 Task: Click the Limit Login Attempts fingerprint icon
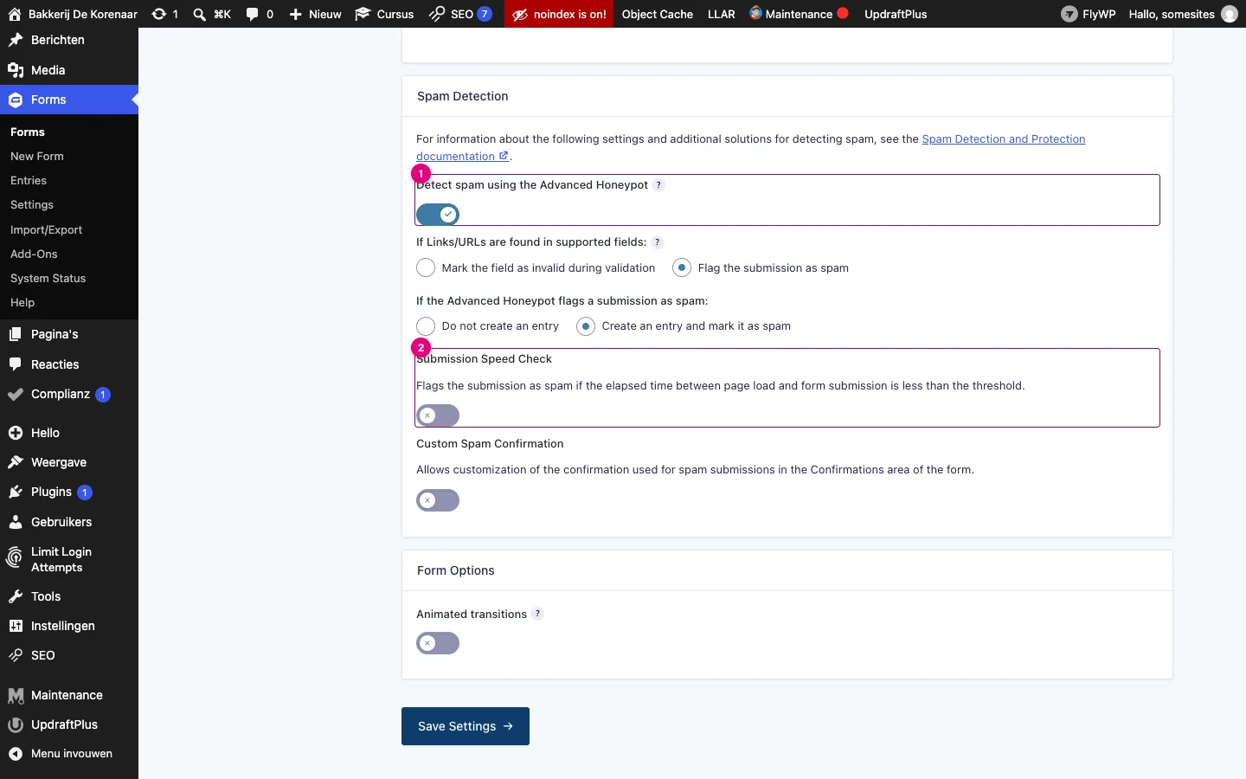click(x=15, y=558)
